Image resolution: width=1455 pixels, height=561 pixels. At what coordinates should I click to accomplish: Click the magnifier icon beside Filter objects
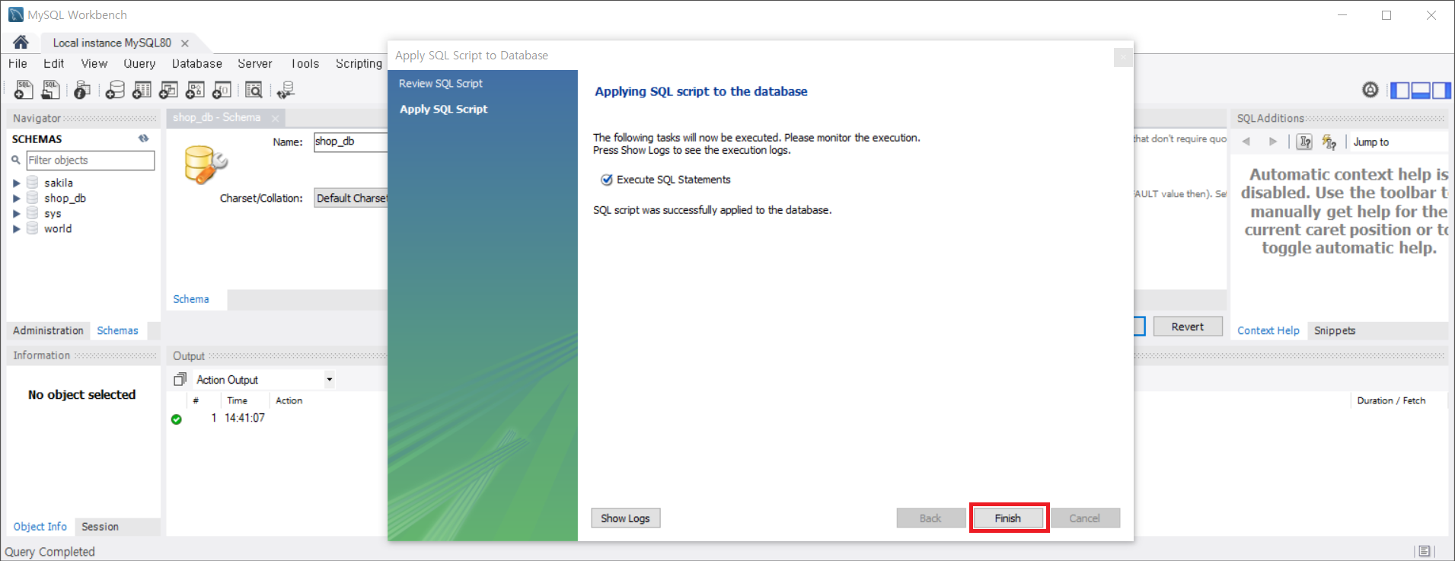pyautogui.click(x=15, y=160)
